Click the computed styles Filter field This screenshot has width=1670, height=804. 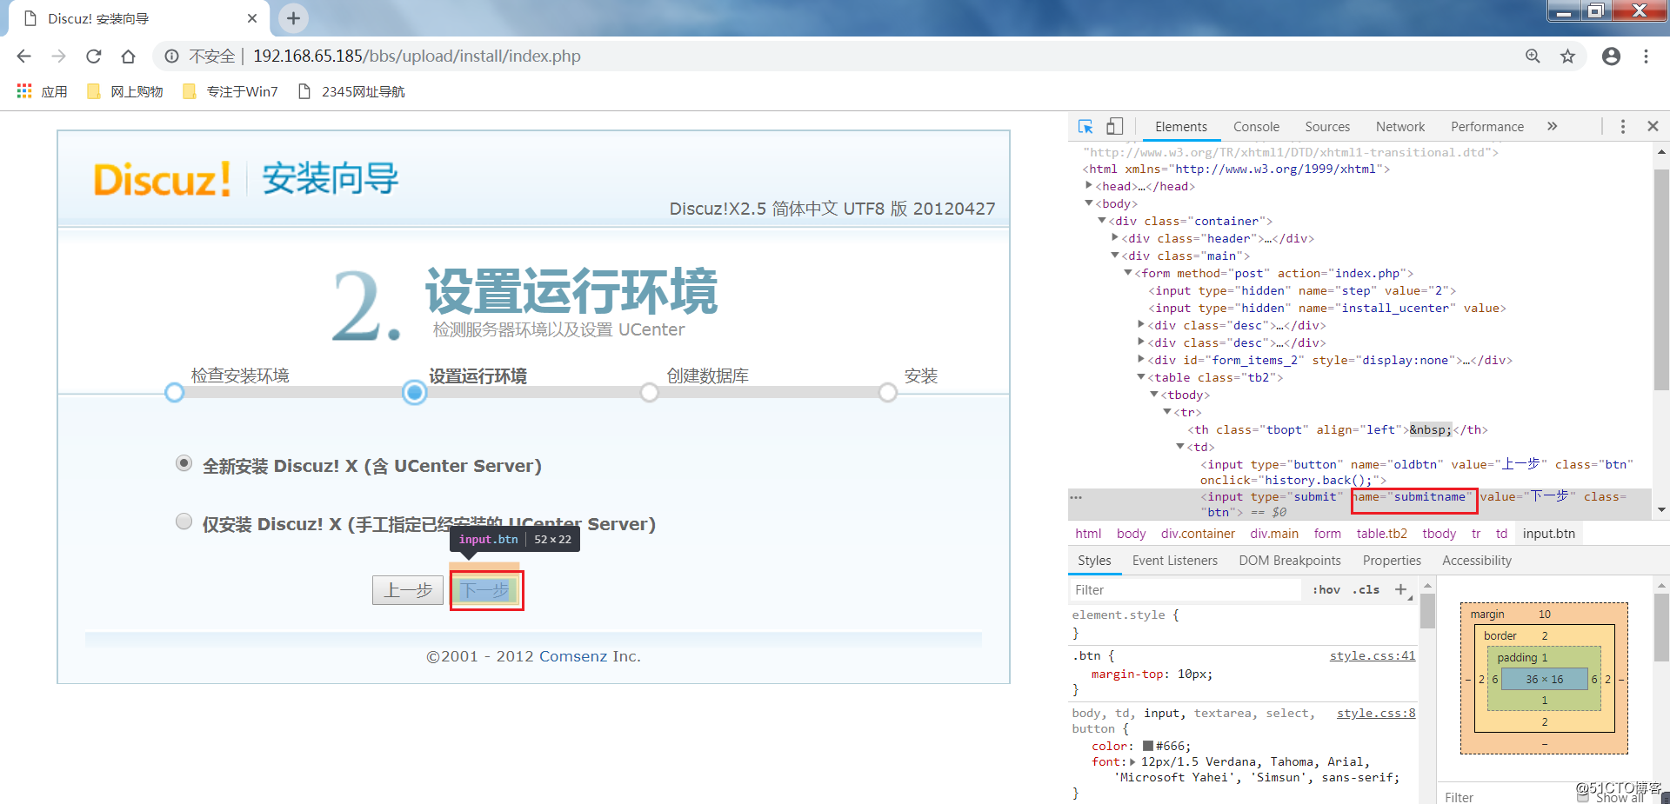[1505, 796]
